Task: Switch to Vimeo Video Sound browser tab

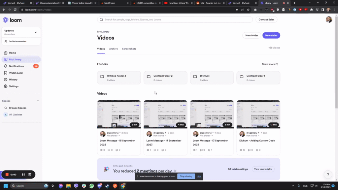Action: (x=82, y=3)
